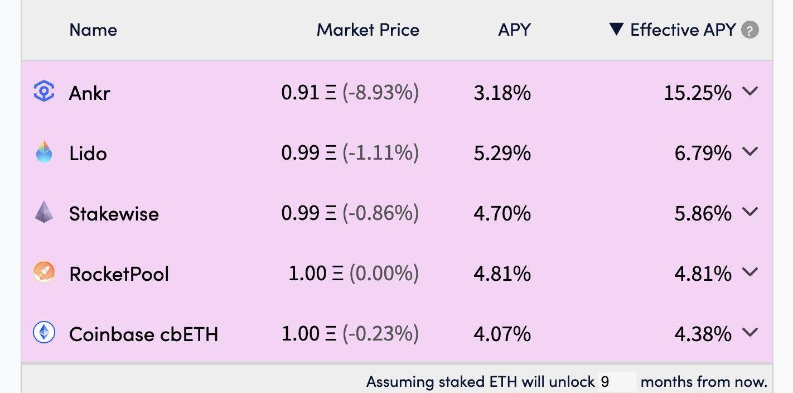Select the Coinbase cbETH name link

(143, 334)
